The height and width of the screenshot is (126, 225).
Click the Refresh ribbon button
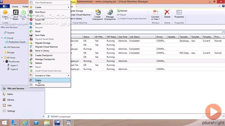(122, 11)
